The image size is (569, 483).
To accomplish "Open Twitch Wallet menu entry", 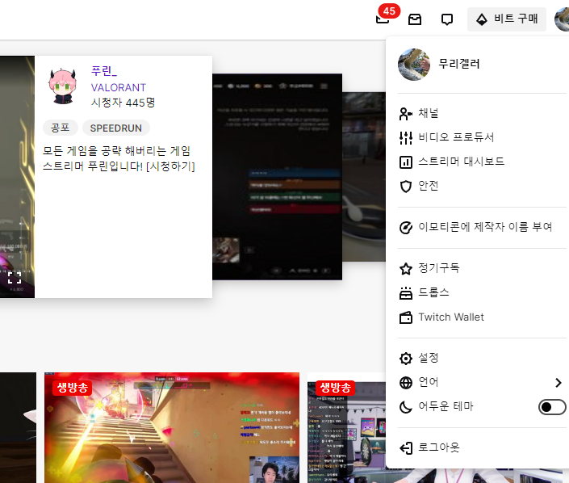I will [482, 317].
